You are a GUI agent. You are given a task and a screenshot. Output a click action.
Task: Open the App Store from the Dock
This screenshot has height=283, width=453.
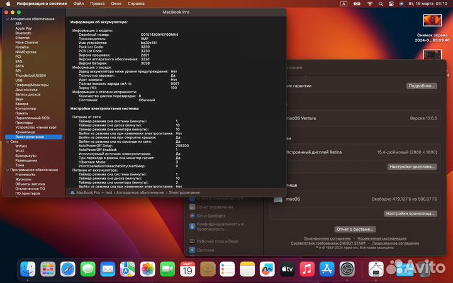(327, 269)
